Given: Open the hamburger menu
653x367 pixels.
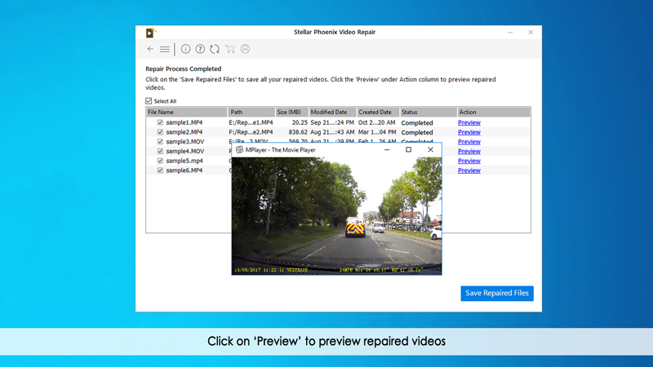Looking at the screenshot, I should tap(165, 50).
